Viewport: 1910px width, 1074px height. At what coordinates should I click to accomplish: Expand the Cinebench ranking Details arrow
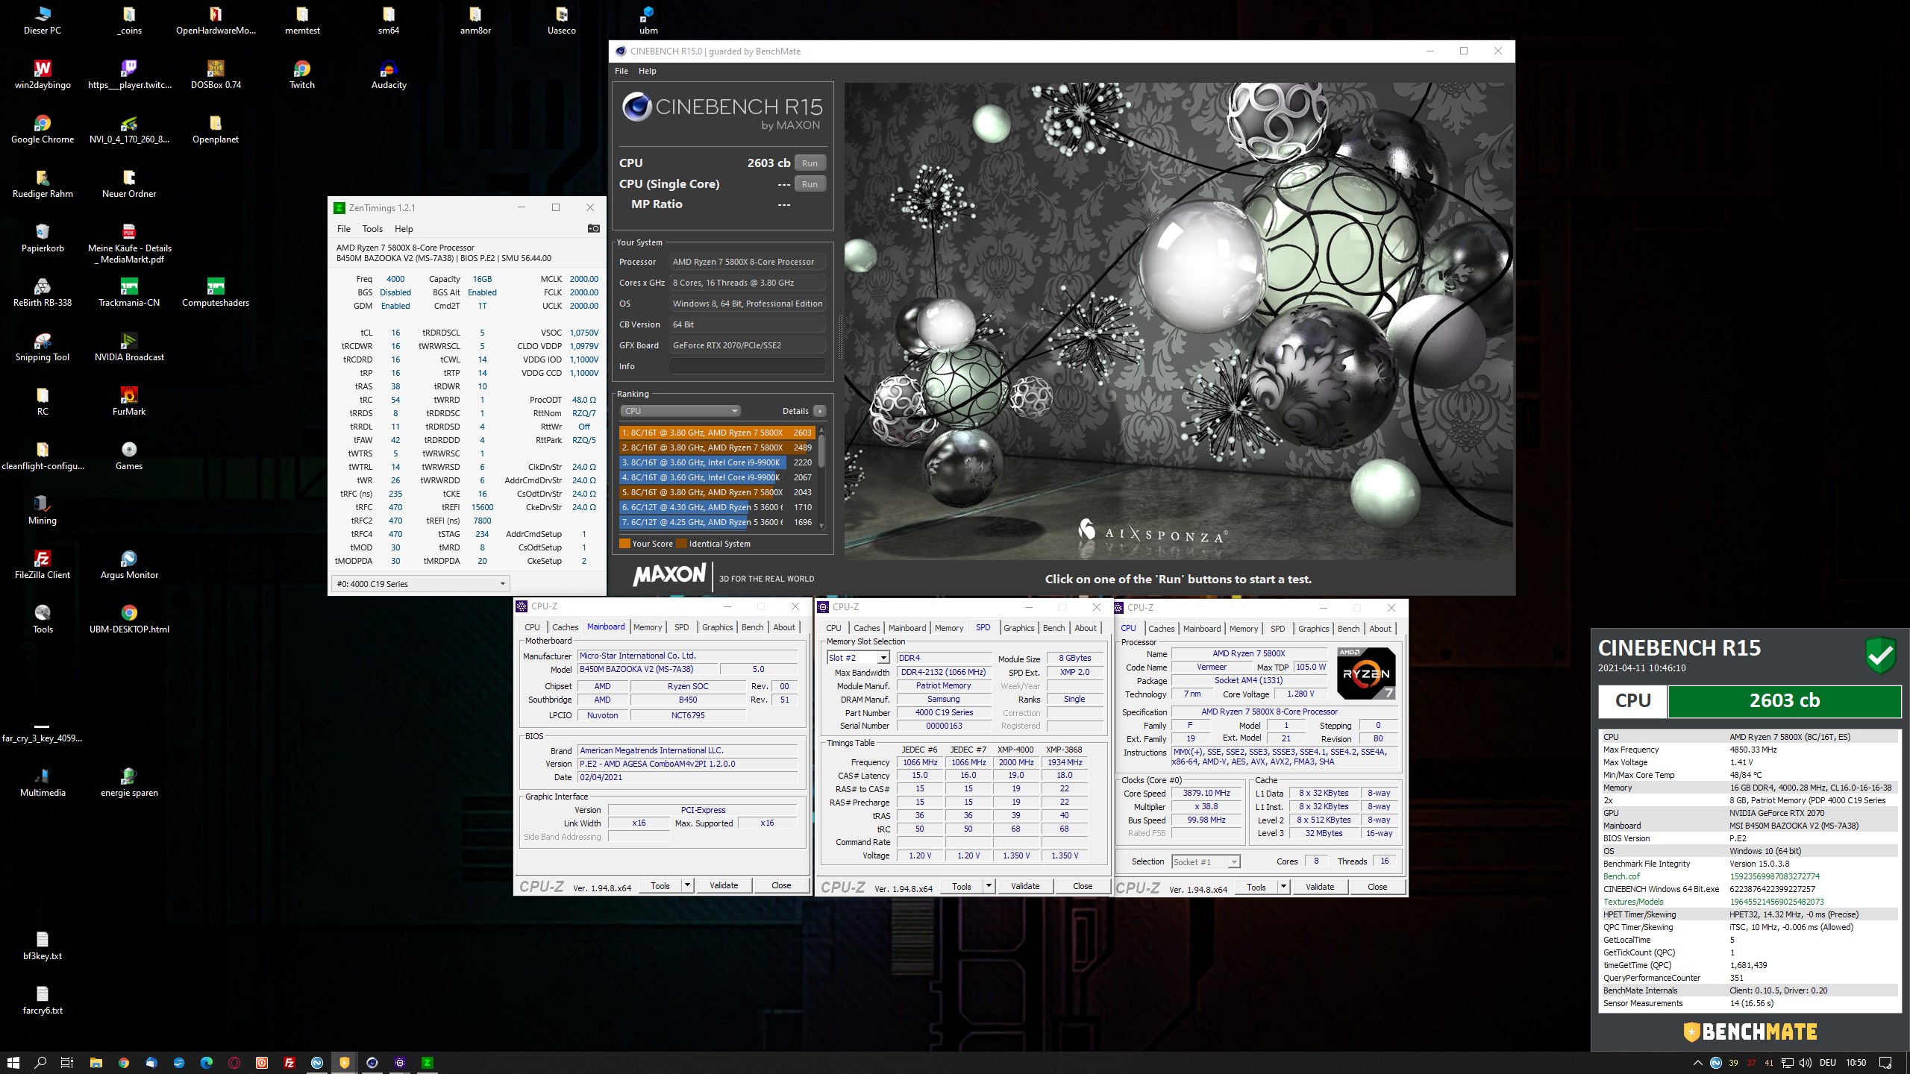pos(819,411)
